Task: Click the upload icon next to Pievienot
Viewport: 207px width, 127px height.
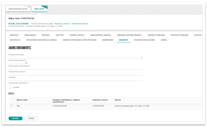Action: click(x=10, y=88)
